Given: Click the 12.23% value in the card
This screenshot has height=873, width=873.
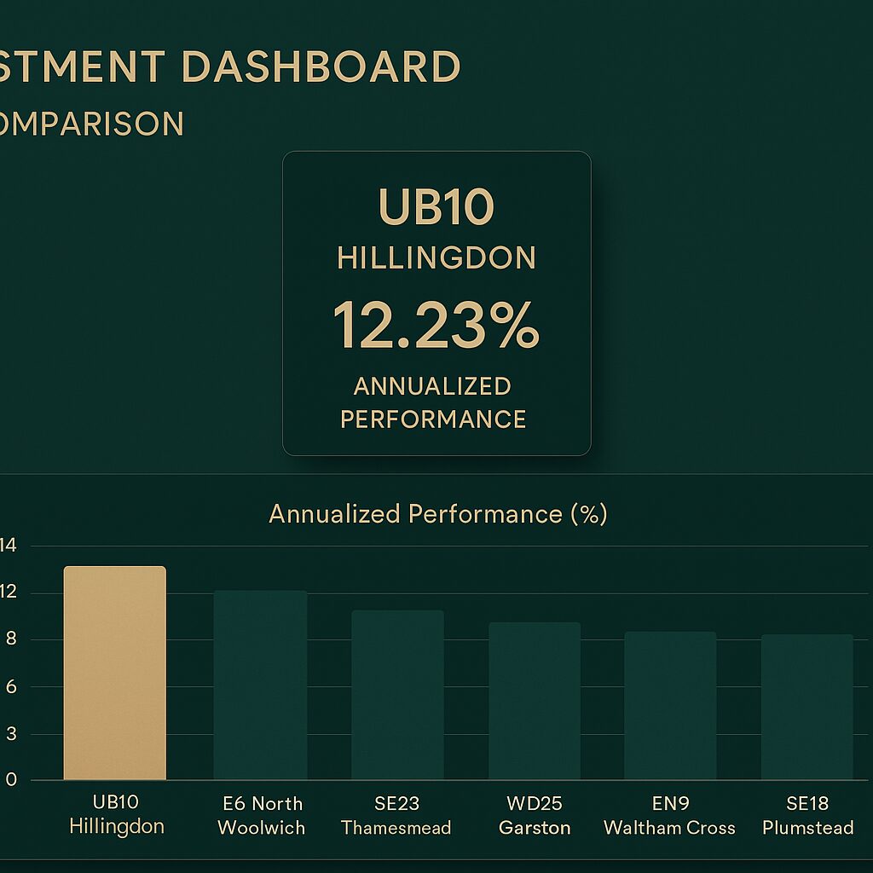Looking at the screenshot, I should (436, 326).
